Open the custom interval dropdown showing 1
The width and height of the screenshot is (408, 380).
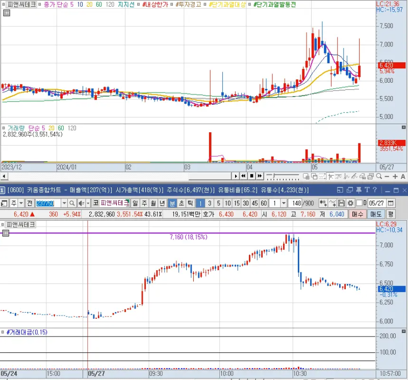[284, 203]
